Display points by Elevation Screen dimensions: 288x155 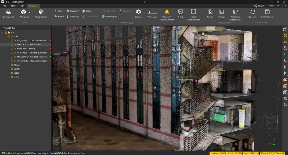73,11
